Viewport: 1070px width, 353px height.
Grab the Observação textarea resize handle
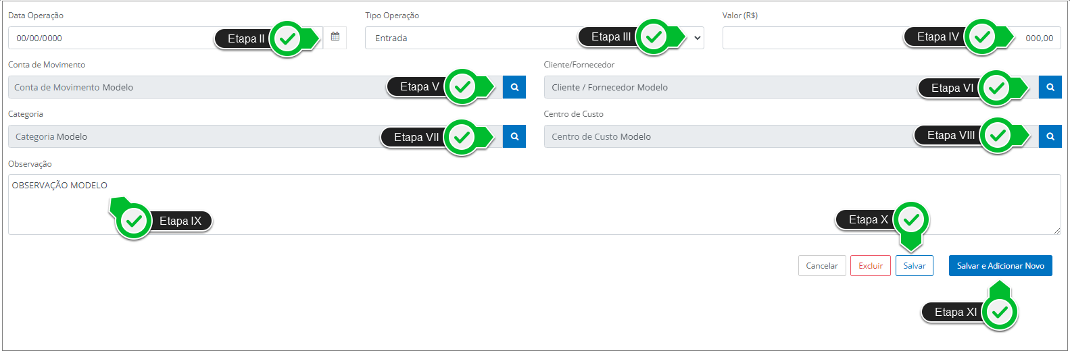[x=1056, y=231]
